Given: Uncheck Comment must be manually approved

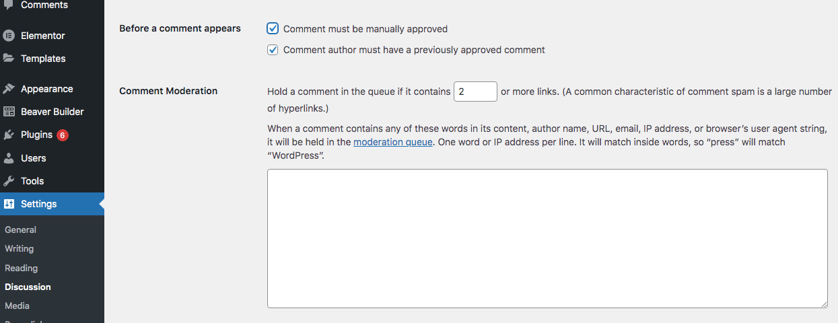Looking at the screenshot, I should click(x=273, y=29).
